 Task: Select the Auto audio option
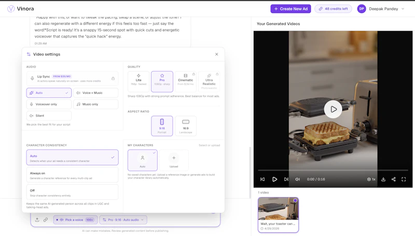pyautogui.click(x=49, y=93)
